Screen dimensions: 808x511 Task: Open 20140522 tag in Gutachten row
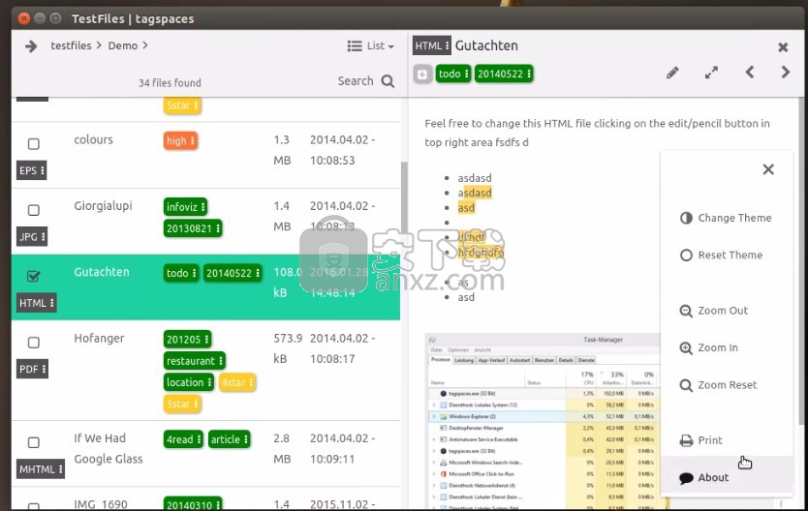point(233,273)
